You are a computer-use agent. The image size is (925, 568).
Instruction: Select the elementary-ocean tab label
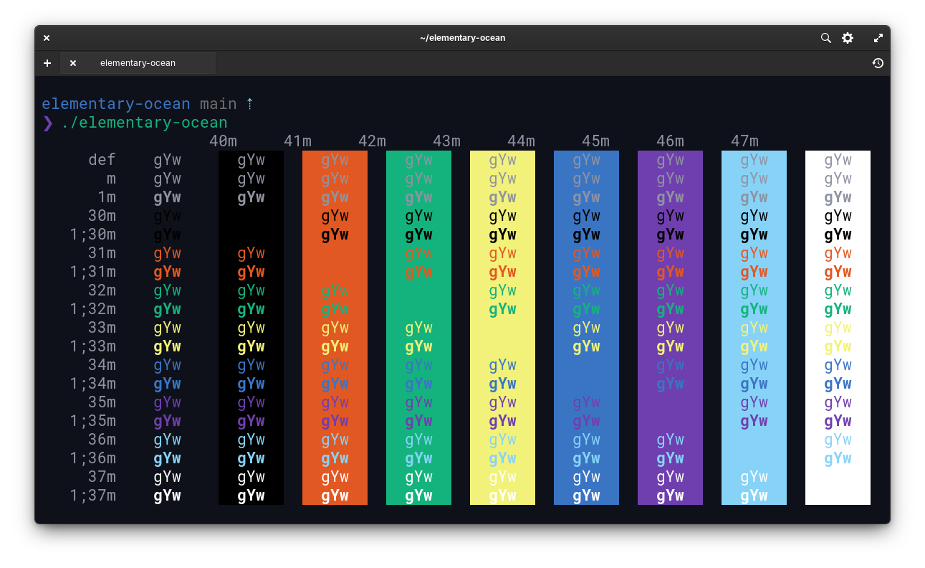pyautogui.click(x=138, y=63)
